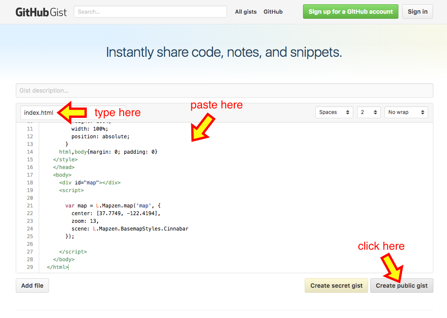Click the '</head>' line
447x318 pixels.
tap(63, 167)
